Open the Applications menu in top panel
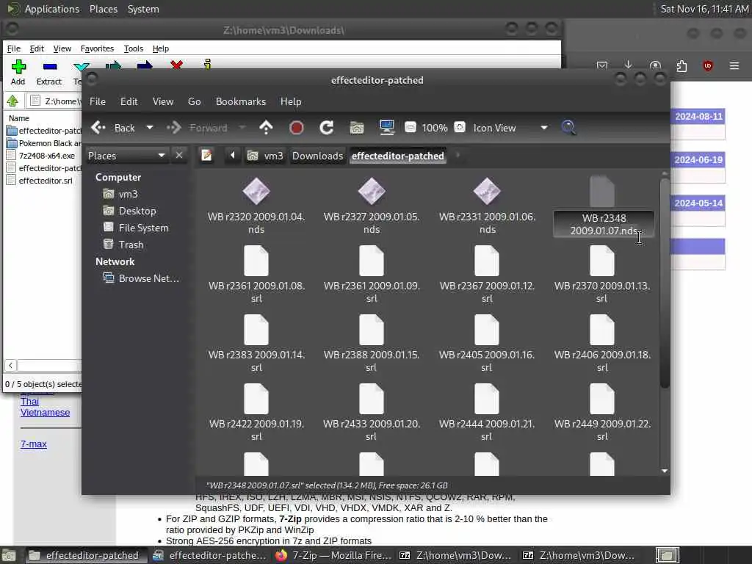 (x=52, y=9)
